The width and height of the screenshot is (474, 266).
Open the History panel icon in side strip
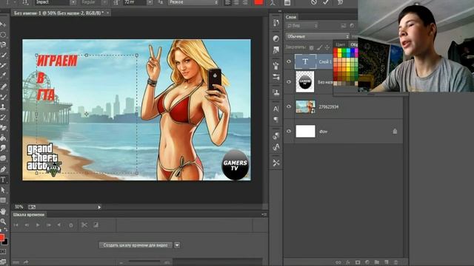[276, 23]
